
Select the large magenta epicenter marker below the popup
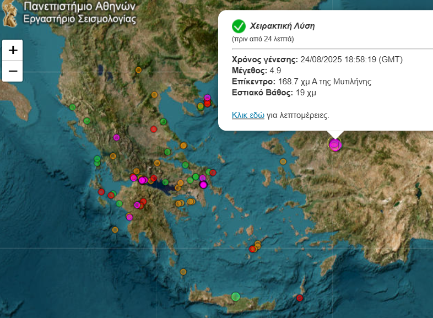point(335,145)
